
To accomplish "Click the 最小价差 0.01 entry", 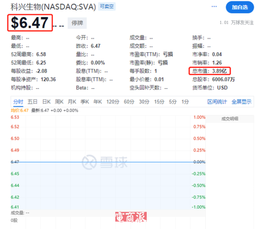I will [x=147, y=79].
